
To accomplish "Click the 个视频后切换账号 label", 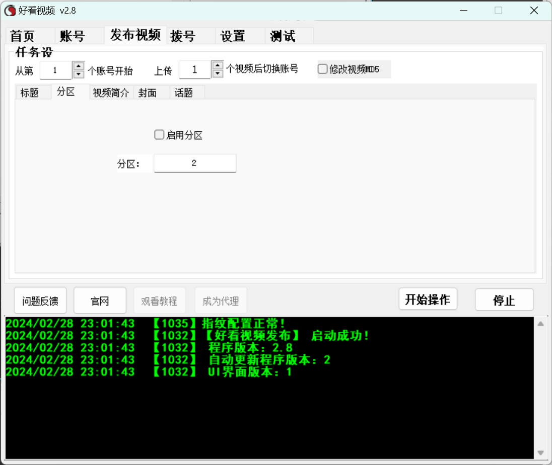I will coord(262,68).
